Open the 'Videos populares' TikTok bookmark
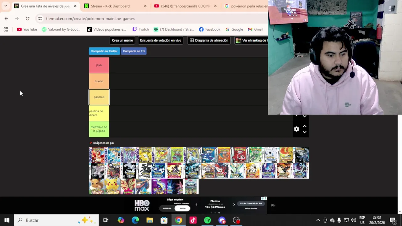The width and height of the screenshot is (402, 226). 106,30
